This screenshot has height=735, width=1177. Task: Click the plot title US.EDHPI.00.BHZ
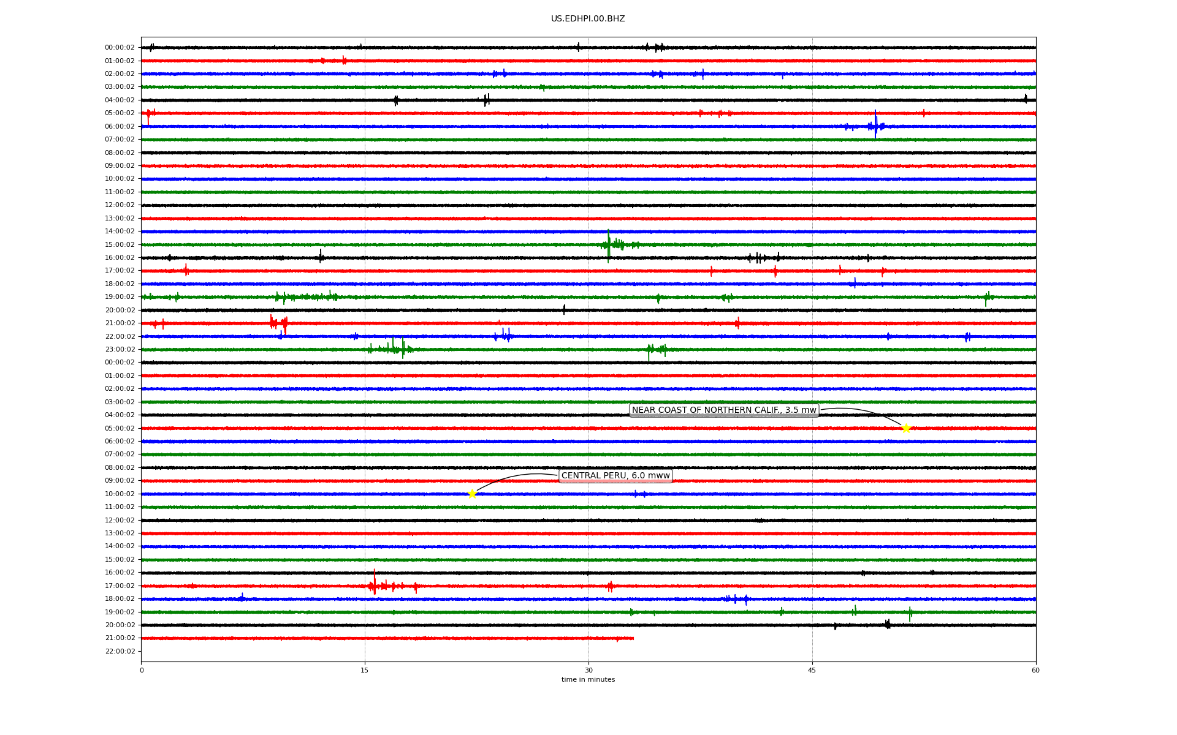tap(588, 19)
